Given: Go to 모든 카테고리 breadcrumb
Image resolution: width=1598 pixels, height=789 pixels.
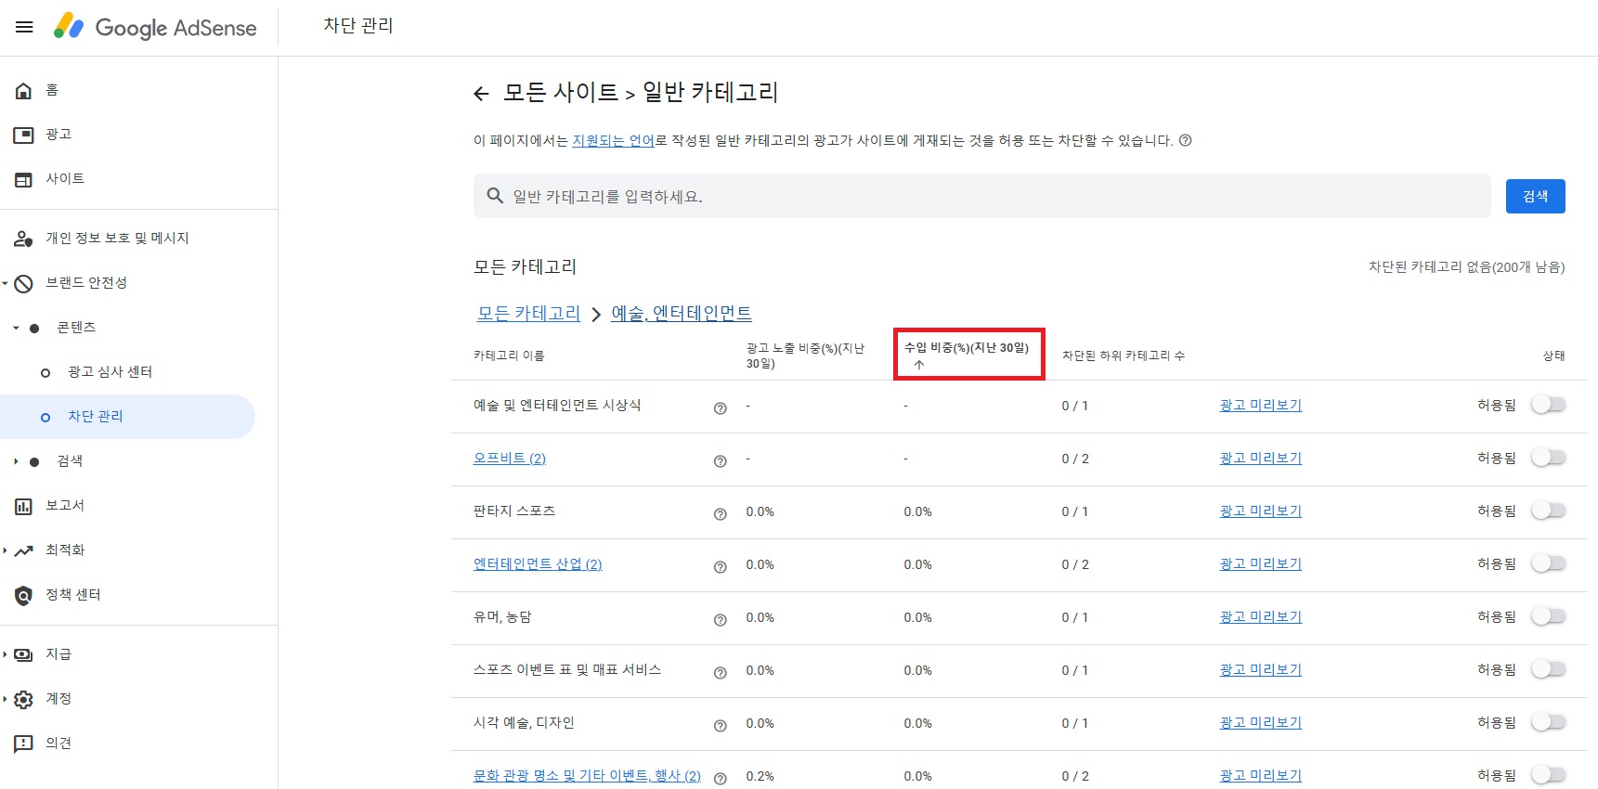Looking at the screenshot, I should point(528,314).
